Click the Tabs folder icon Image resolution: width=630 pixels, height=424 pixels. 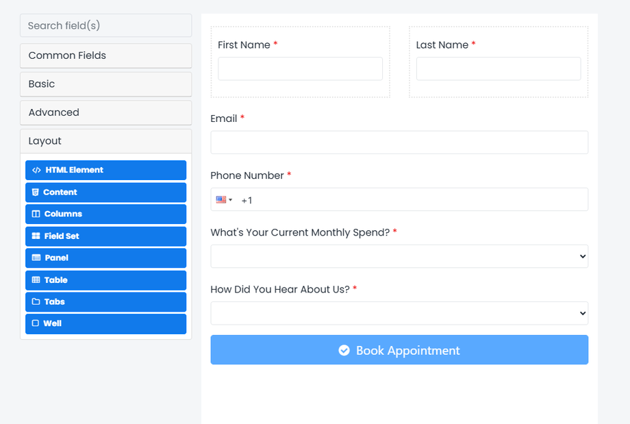[x=36, y=302]
